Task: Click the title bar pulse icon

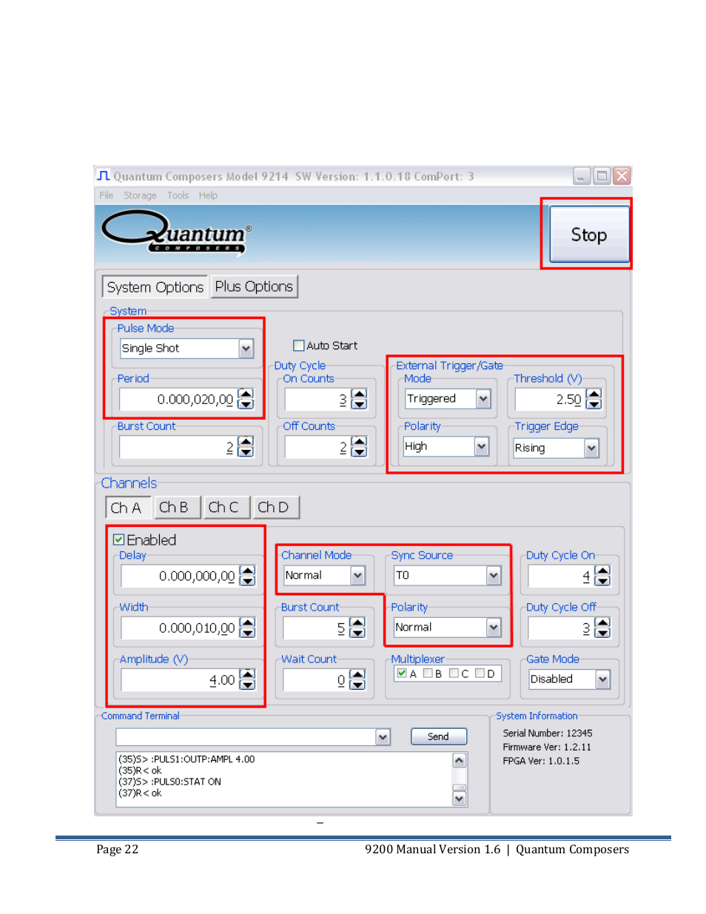Action: 104,175
